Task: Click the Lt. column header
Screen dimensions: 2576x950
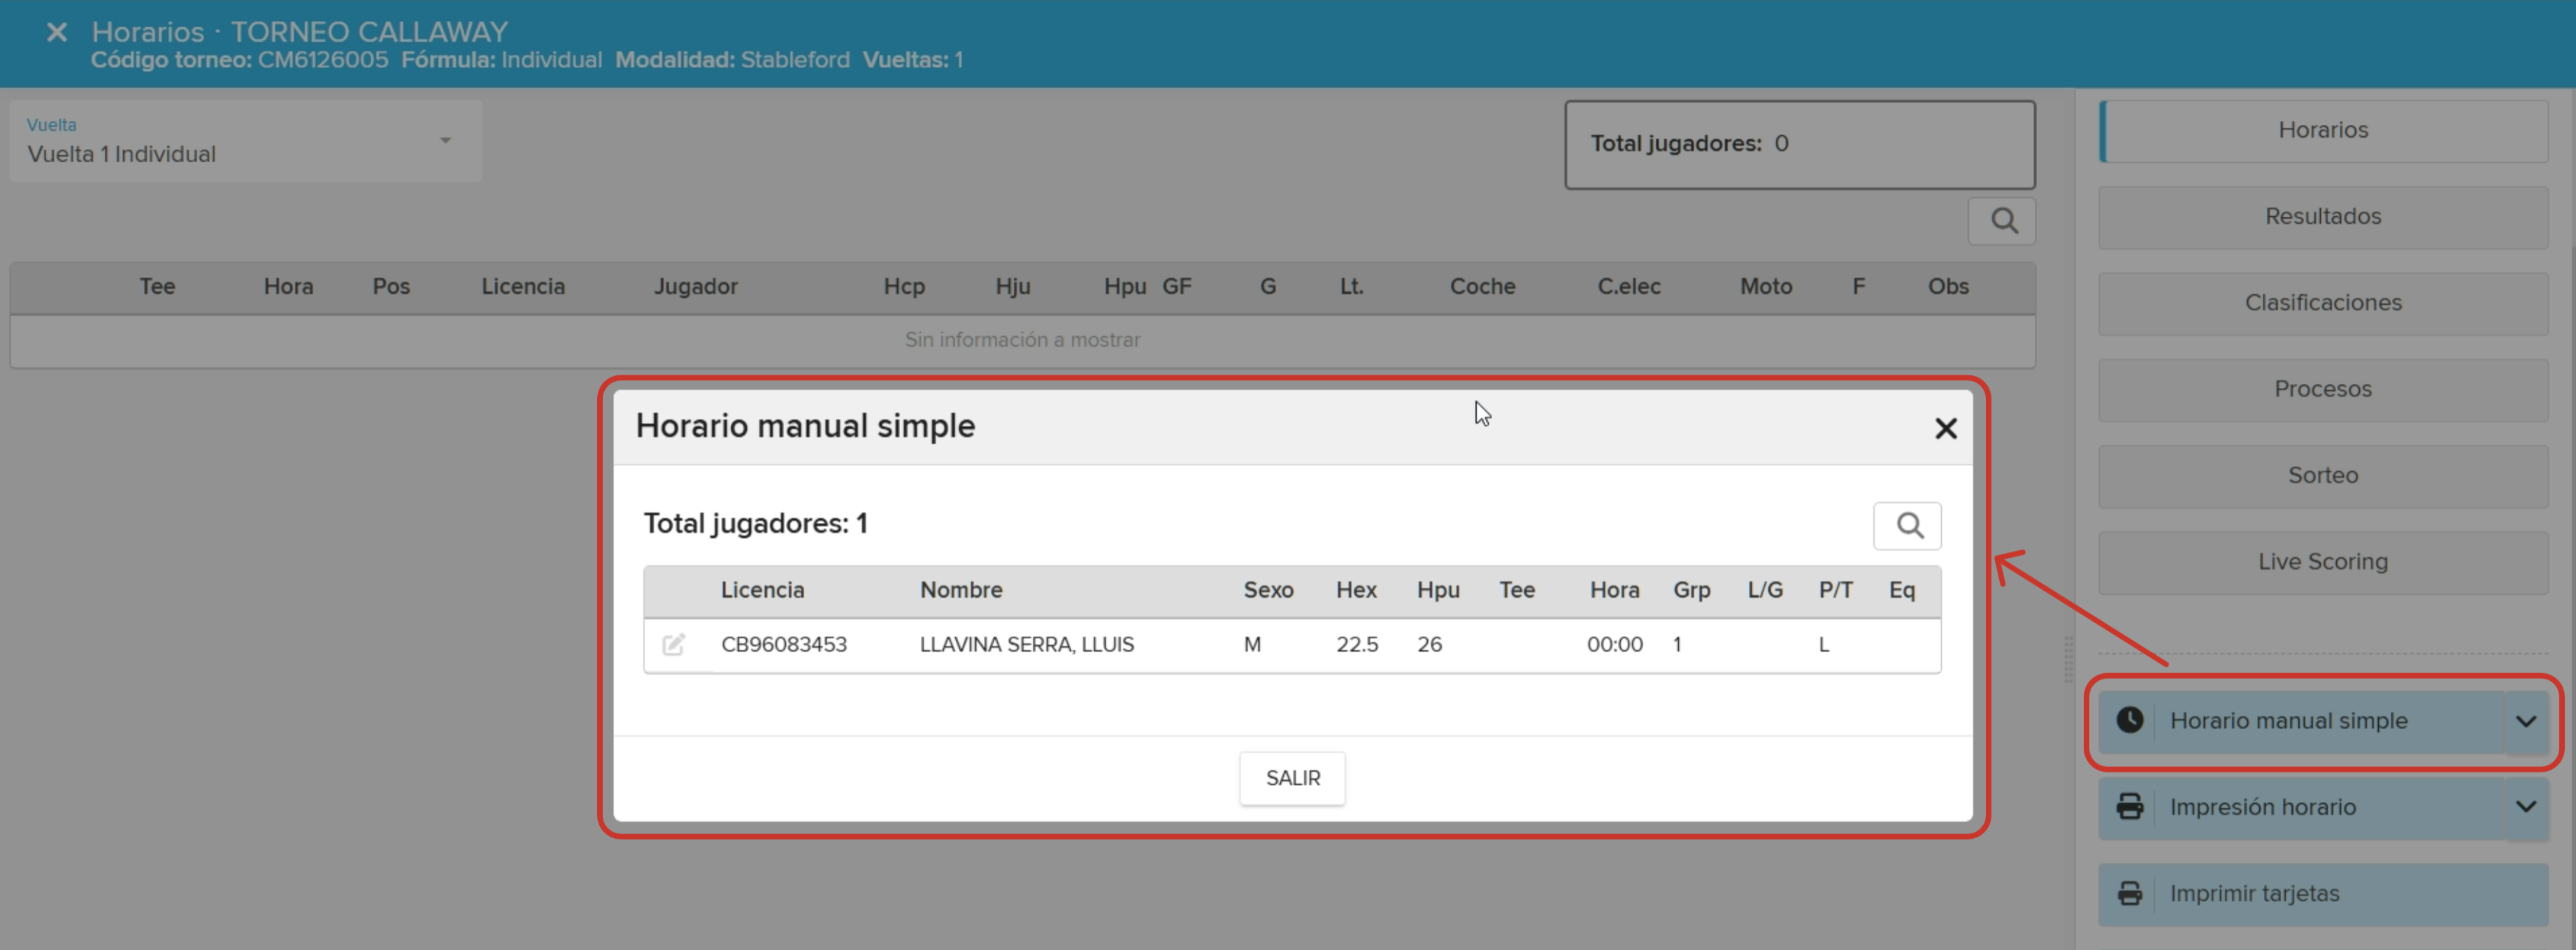Action: point(1351,287)
